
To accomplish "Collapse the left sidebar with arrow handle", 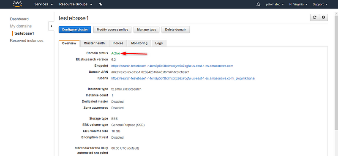I will coord(51,26).
